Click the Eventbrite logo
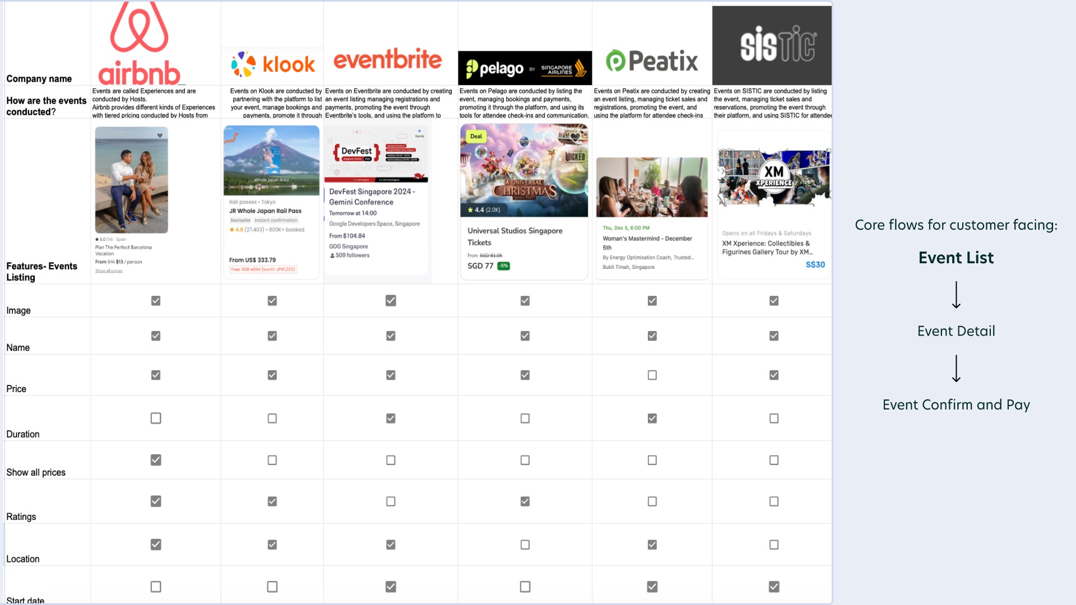Viewport: 1076px width, 605px height. [x=387, y=59]
